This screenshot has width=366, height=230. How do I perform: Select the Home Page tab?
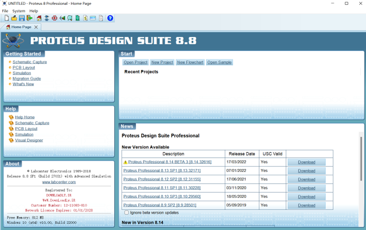point(21,27)
